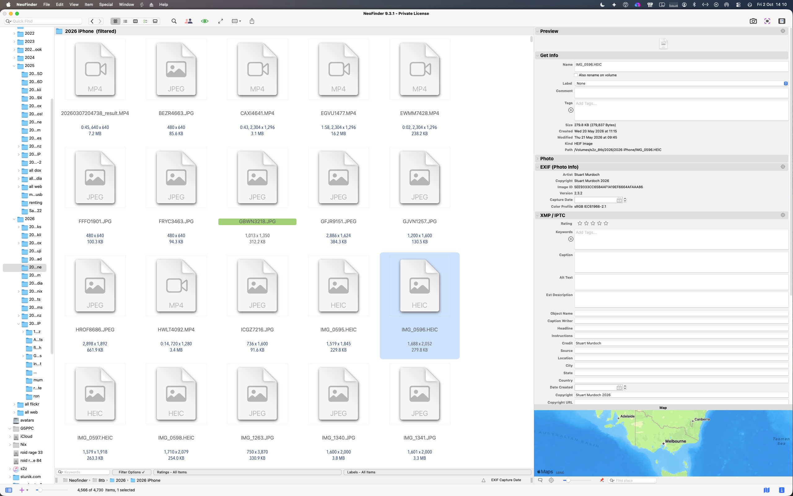Click the speech bubble icon below map
The height and width of the screenshot is (496, 793).
point(540,480)
